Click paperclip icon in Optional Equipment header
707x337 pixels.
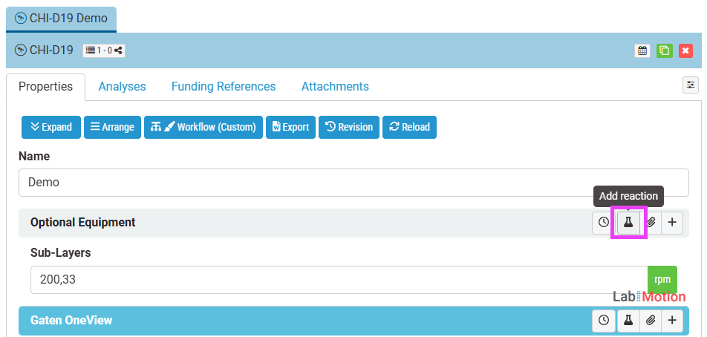[651, 222]
